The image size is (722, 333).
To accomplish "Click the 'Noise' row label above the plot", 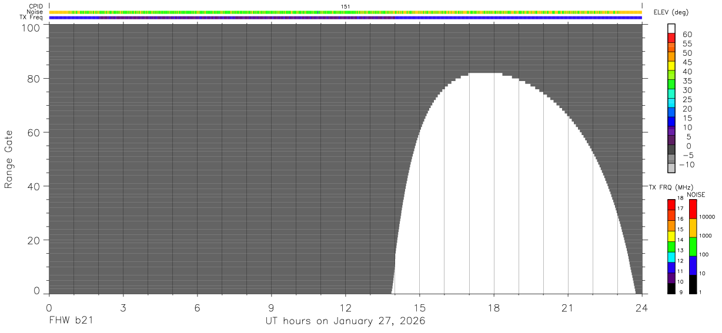I will click(x=35, y=12).
